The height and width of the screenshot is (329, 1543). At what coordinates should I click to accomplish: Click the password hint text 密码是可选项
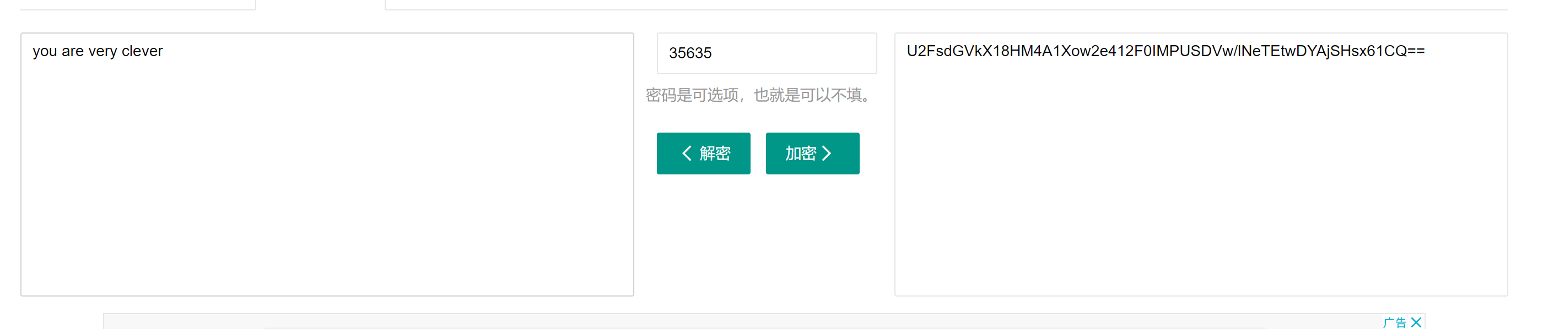(692, 95)
